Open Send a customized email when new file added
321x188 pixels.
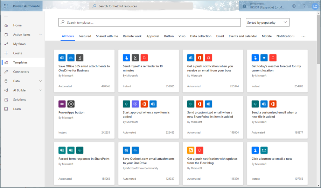277,117
